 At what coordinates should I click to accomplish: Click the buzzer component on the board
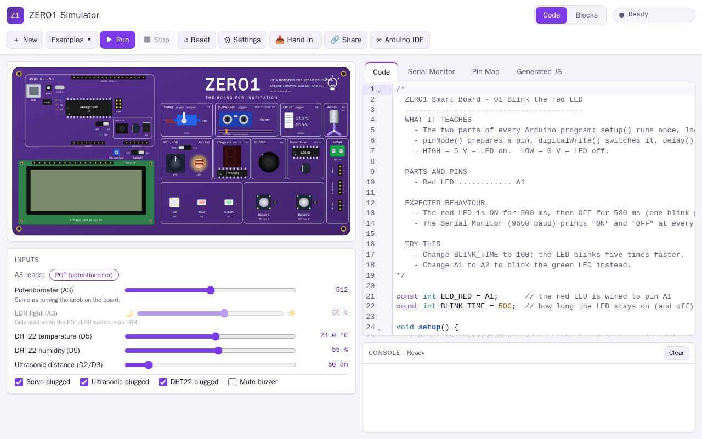269,162
